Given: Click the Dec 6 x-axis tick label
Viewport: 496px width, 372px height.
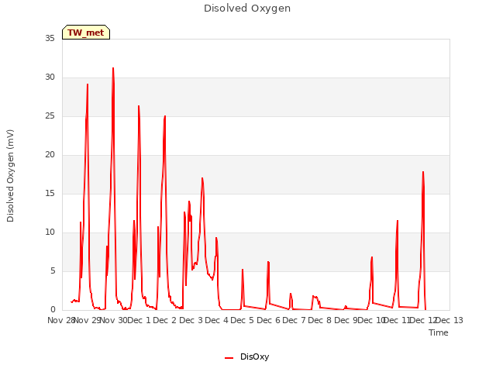Looking at the screenshot, I should pos(269,320).
